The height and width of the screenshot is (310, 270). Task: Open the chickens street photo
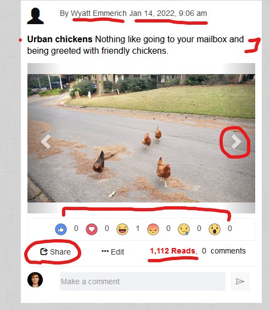(x=141, y=138)
